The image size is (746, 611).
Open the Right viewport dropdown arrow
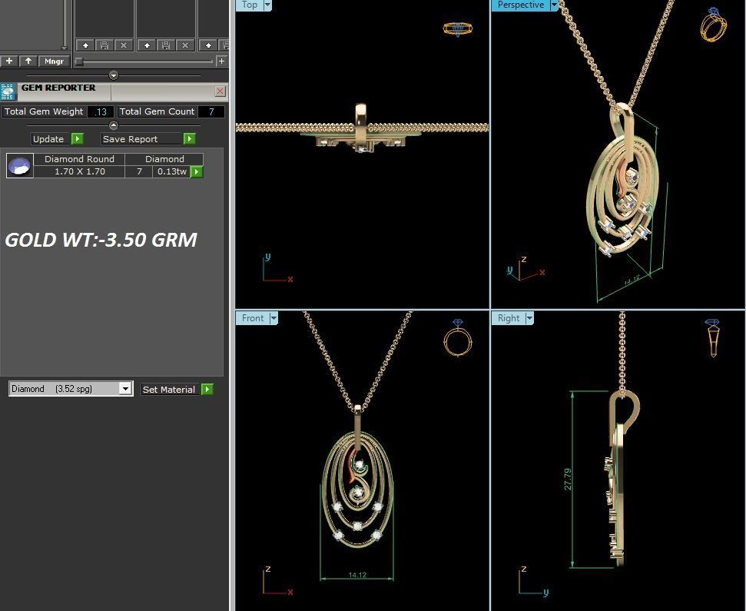pyautogui.click(x=529, y=318)
